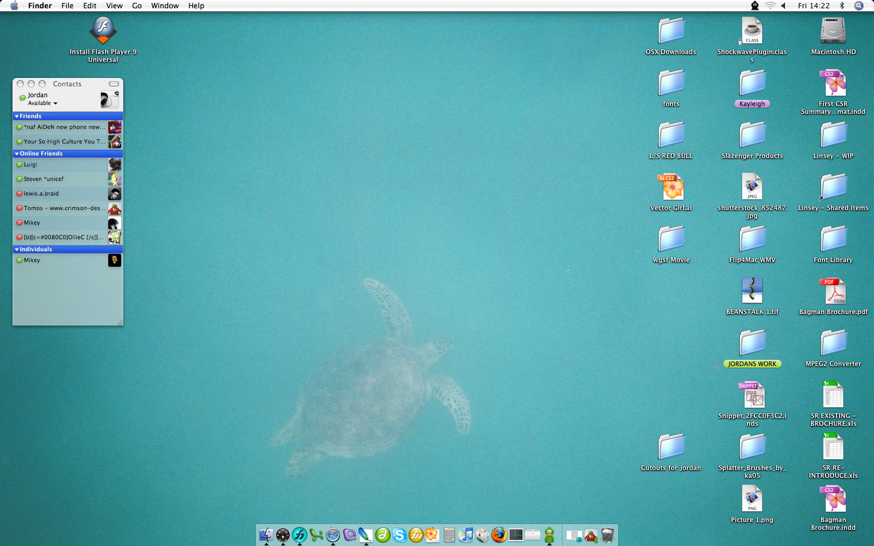Open Spotlight search in menu bar
The image size is (874, 546).
[859, 6]
